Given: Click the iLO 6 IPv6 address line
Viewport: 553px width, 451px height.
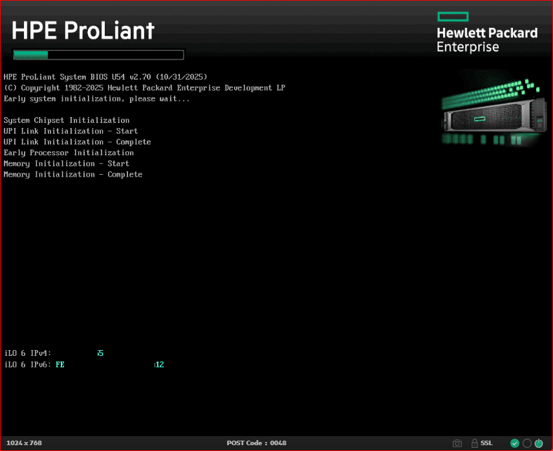Looking at the screenshot, I should 83,365.
